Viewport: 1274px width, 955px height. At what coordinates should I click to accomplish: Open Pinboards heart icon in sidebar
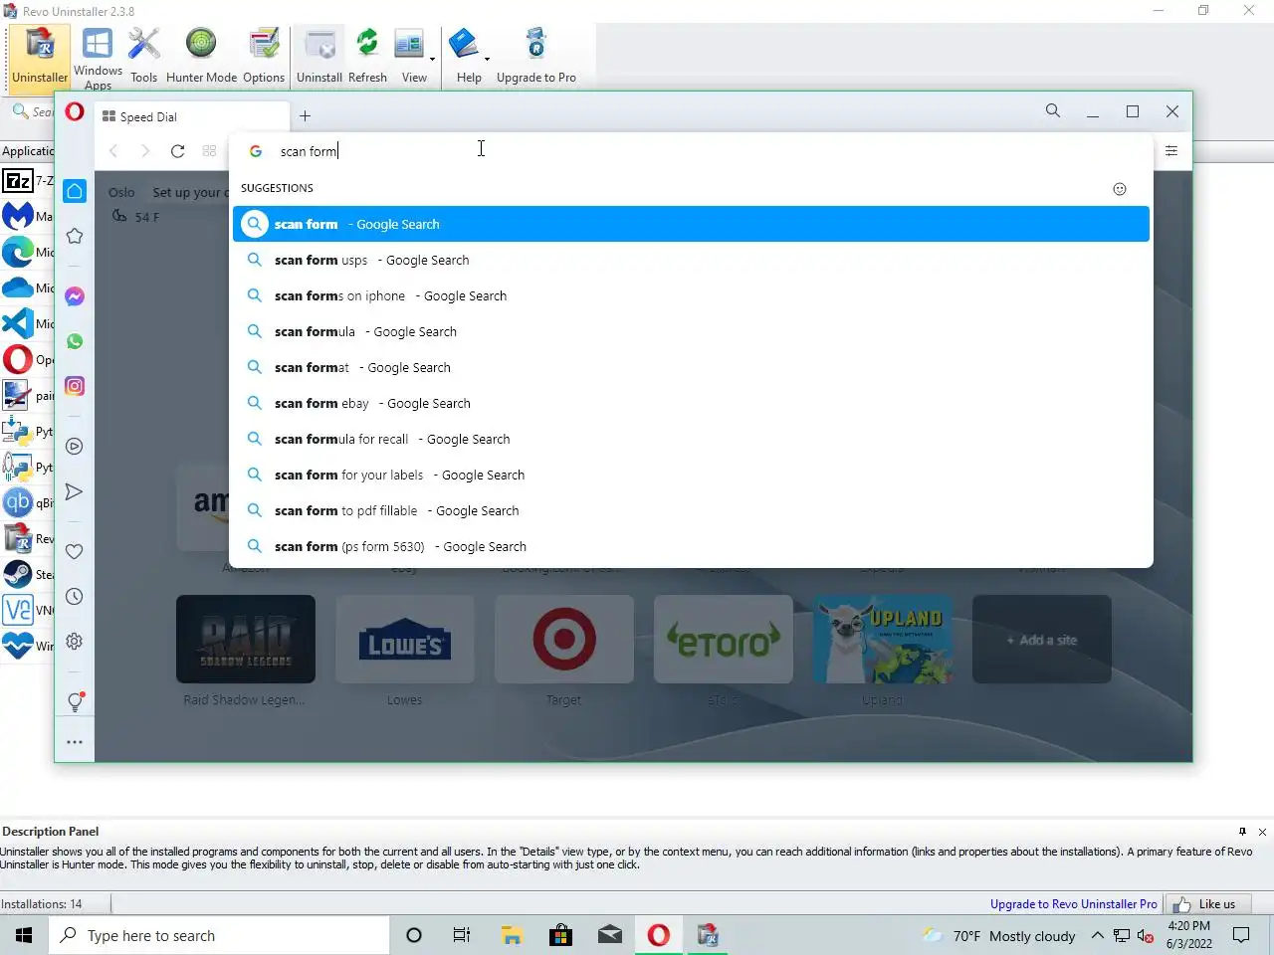[75, 551]
